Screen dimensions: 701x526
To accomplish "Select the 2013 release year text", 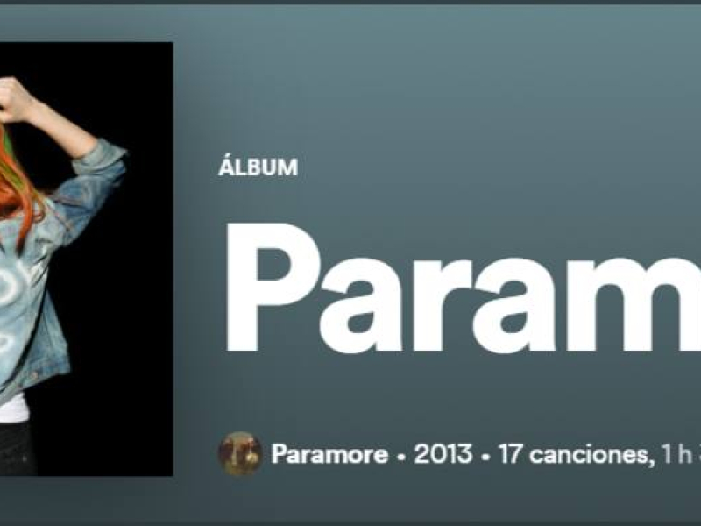I will pos(443,454).
